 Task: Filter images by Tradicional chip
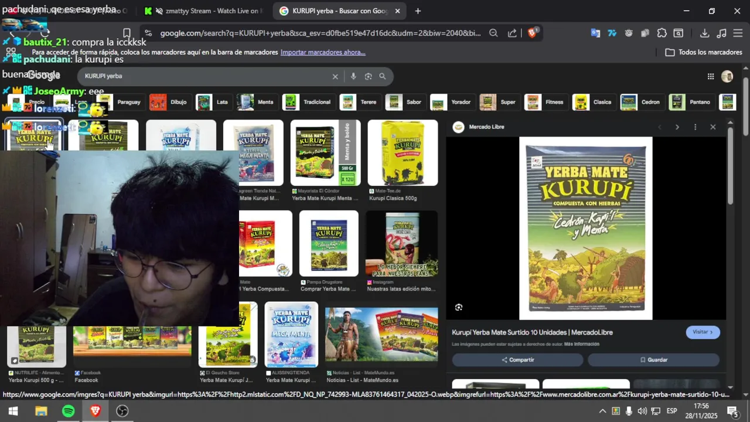pyautogui.click(x=308, y=102)
